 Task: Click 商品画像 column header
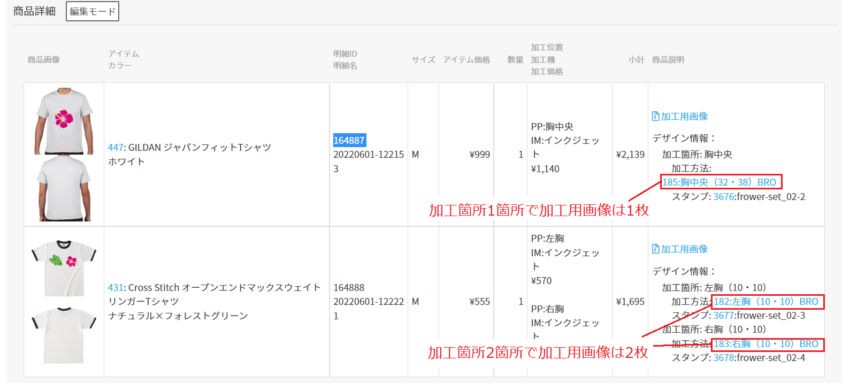[x=44, y=59]
